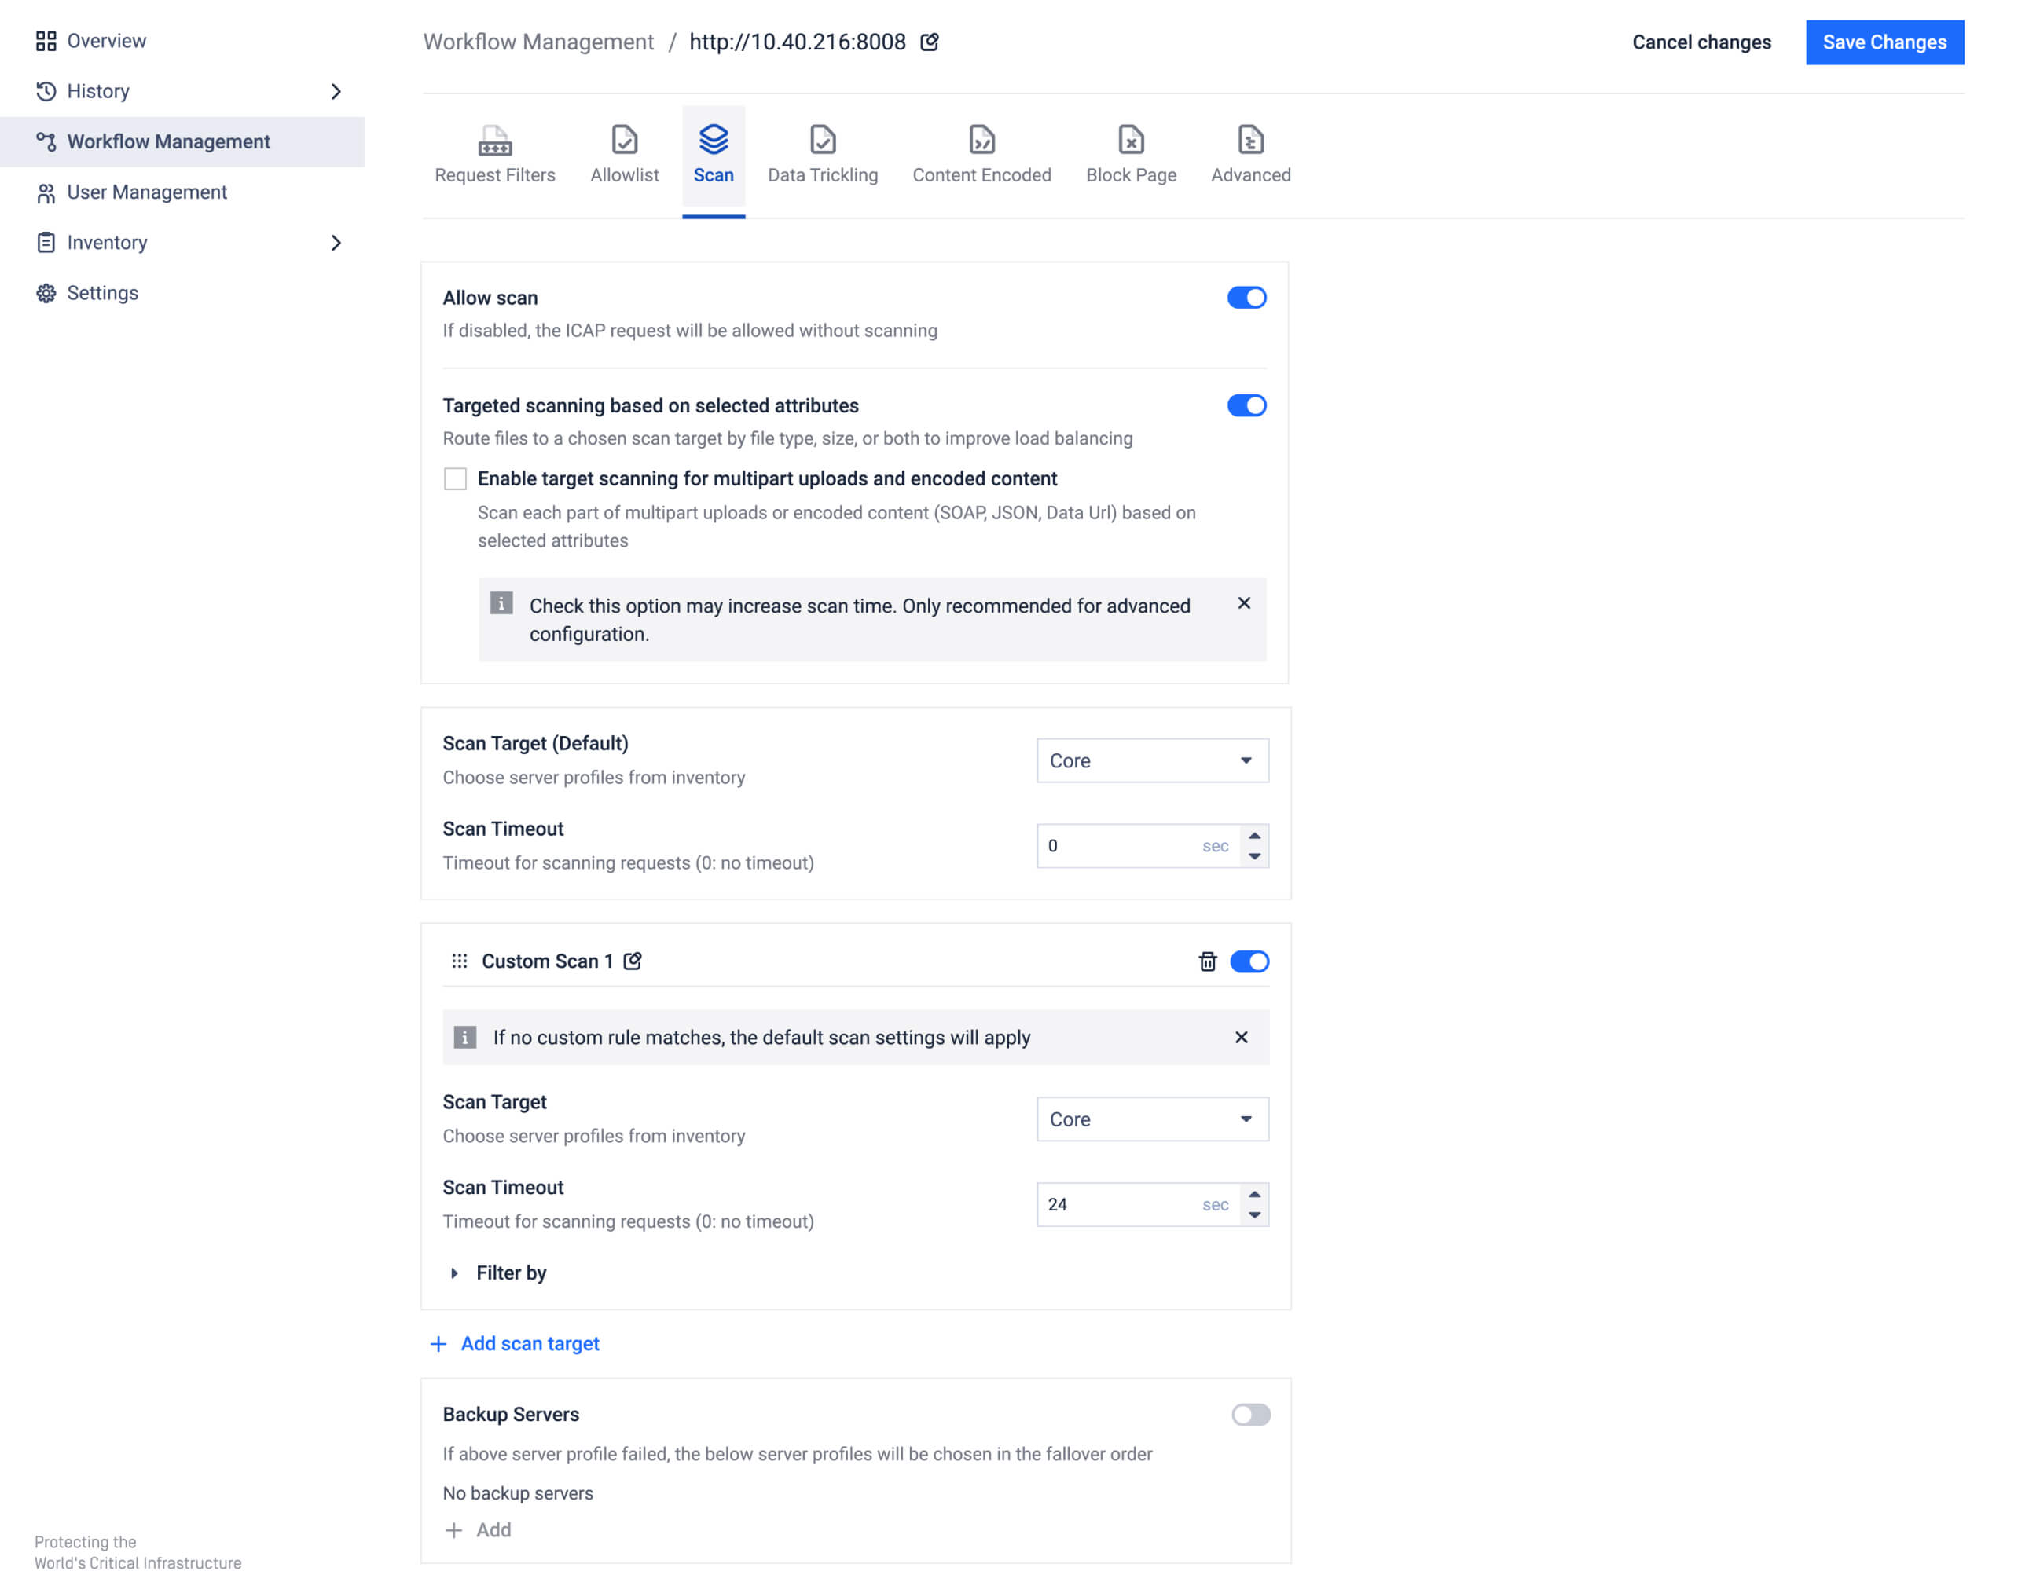Dismiss the scan time warning notice
The height and width of the screenshot is (1593, 2018).
tap(1244, 603)
